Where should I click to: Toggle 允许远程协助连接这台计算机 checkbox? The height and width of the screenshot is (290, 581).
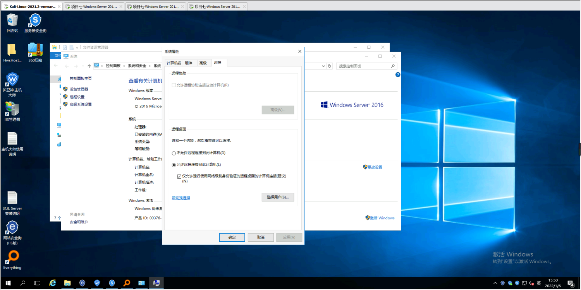coord(174,85)
